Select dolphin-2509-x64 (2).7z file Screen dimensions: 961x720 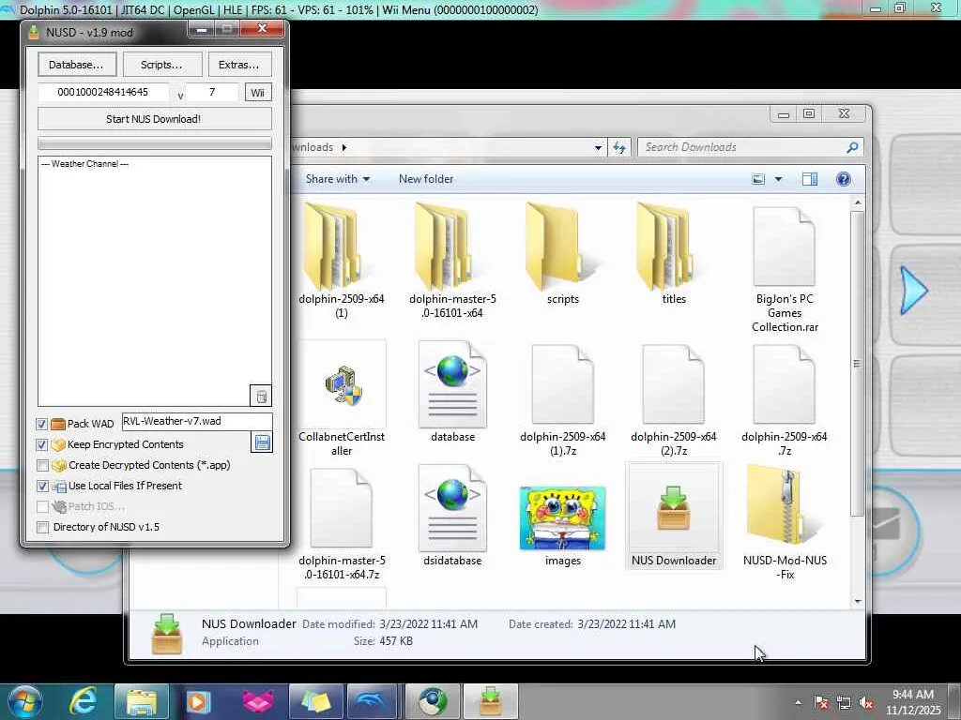674,399
